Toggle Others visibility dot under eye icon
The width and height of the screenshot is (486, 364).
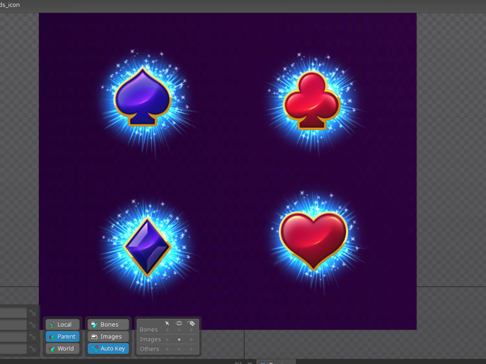pos(179,349)
